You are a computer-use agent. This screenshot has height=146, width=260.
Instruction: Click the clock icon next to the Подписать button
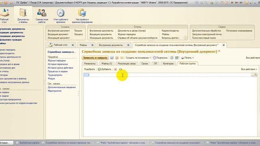(172, 58)
